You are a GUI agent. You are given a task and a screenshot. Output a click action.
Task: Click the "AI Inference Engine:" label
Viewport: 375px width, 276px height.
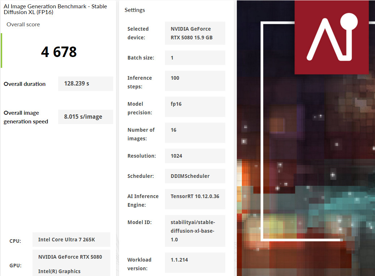(x=143, y=201)
